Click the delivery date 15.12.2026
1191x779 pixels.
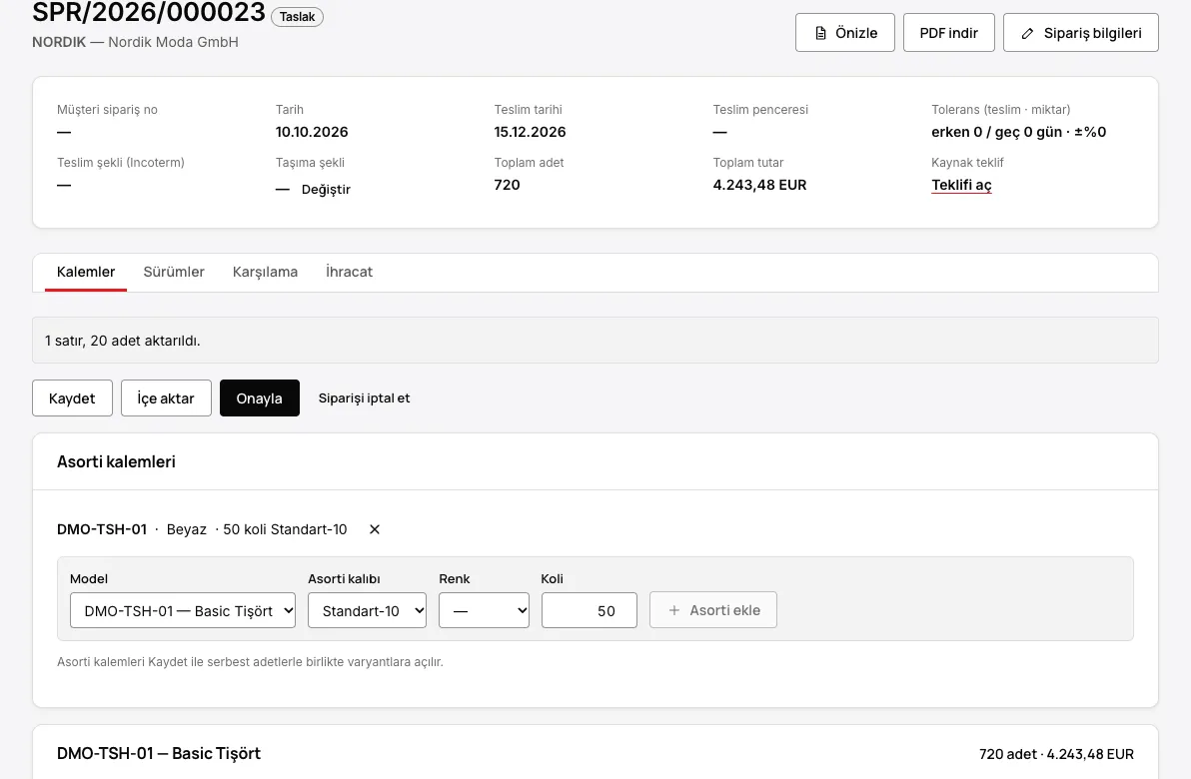pyautogui.click(x=531, y=132)
